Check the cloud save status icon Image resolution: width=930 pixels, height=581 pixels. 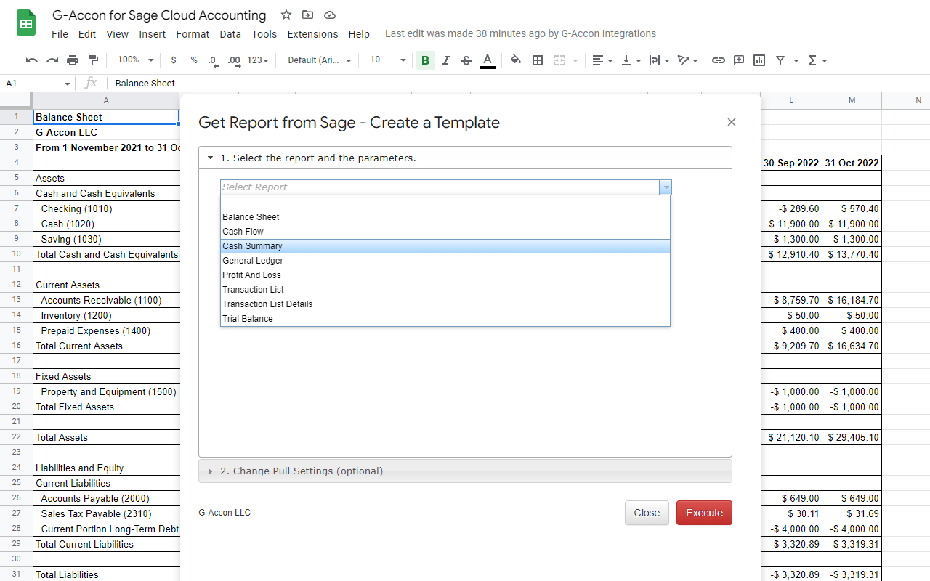pos(330,15)
